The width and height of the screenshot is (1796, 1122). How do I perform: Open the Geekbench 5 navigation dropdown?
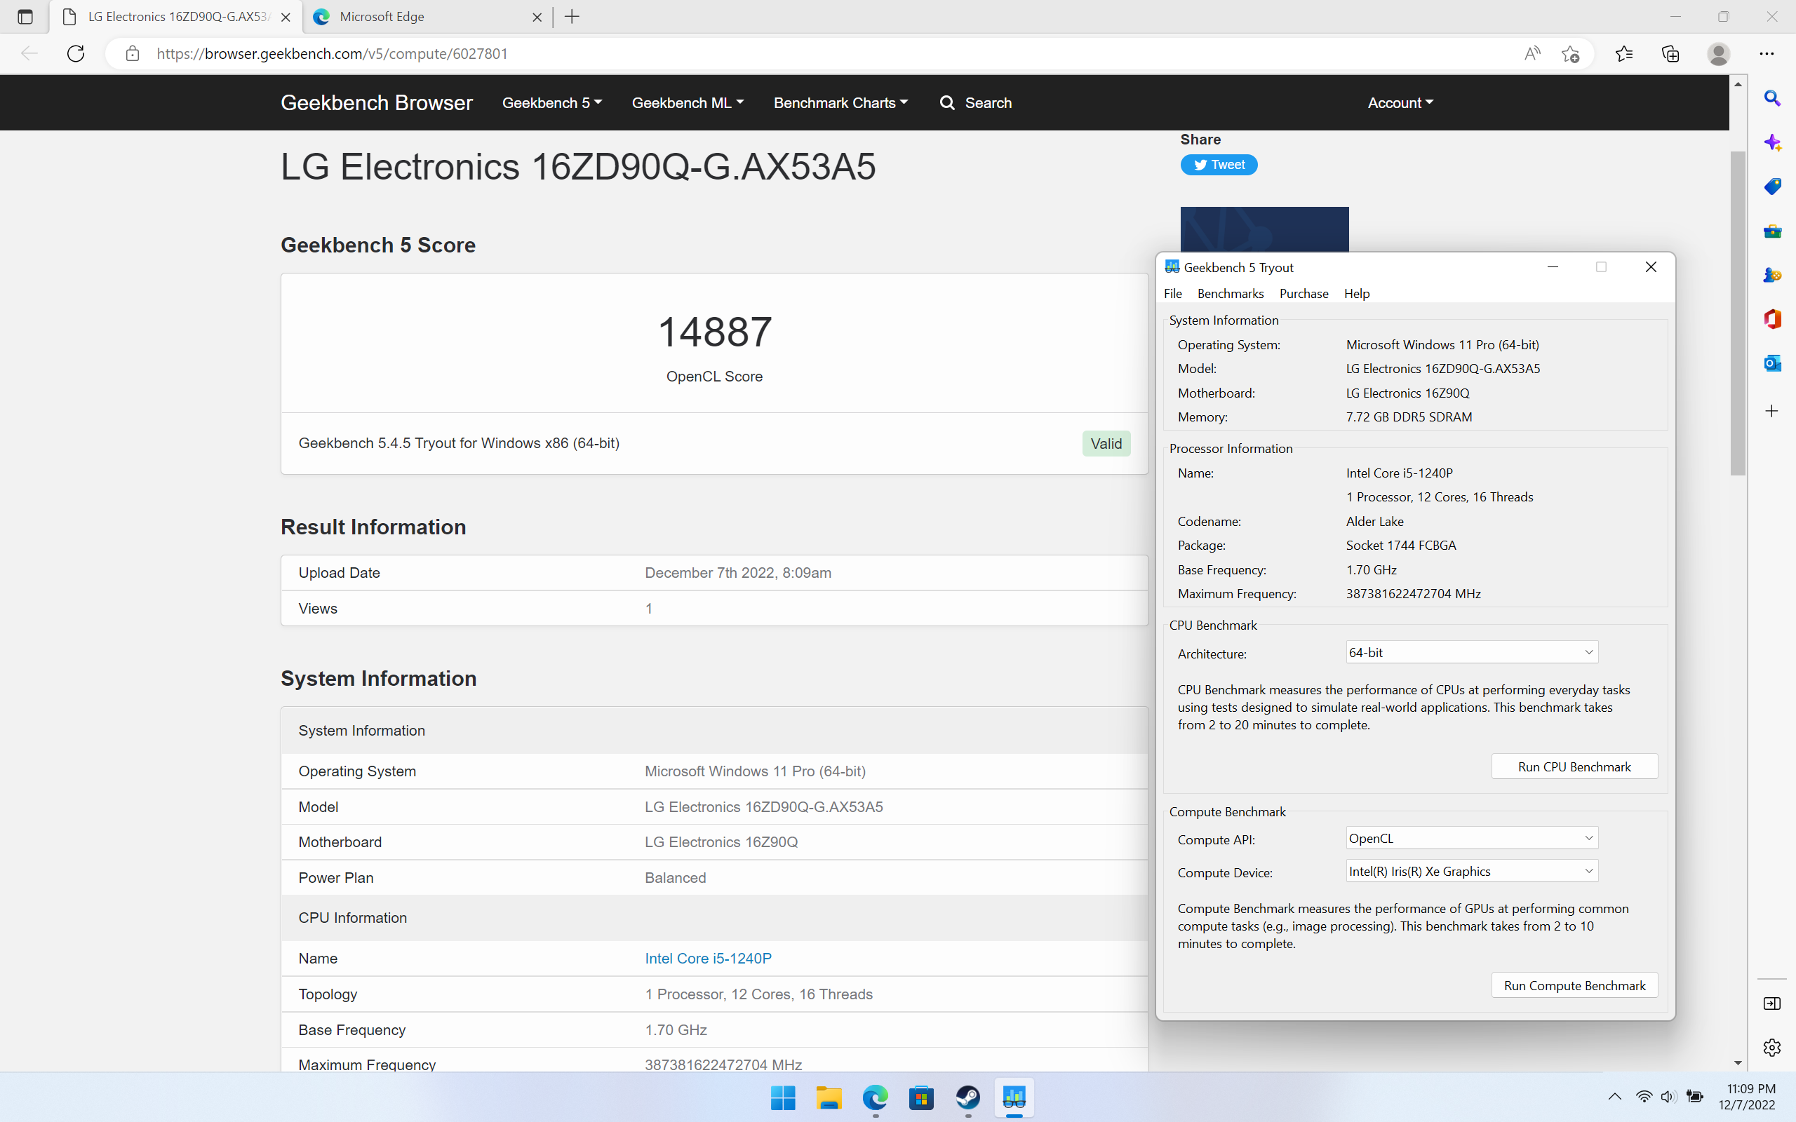pyautogui.click(x=551, y=103)
